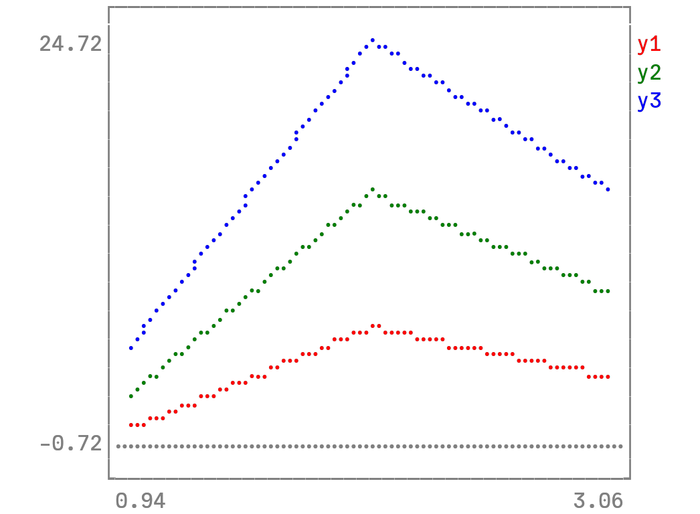Toggle the green y2 legend entry
The width and height of the screenshot is (700, 514).
[x=648, y=73]
